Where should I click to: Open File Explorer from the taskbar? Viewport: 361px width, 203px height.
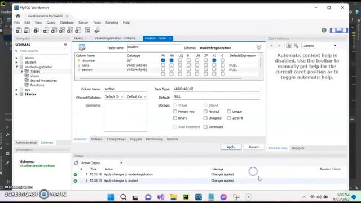point(173,197)
